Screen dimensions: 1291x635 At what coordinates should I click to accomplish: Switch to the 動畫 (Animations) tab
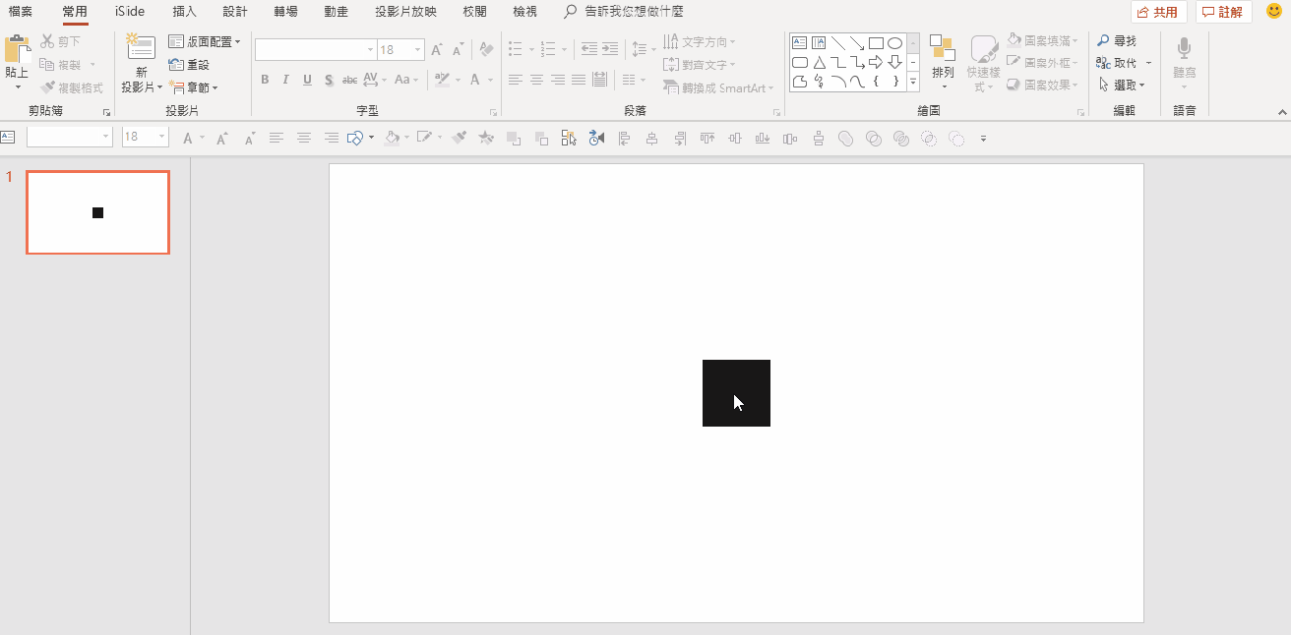[337, 12]
